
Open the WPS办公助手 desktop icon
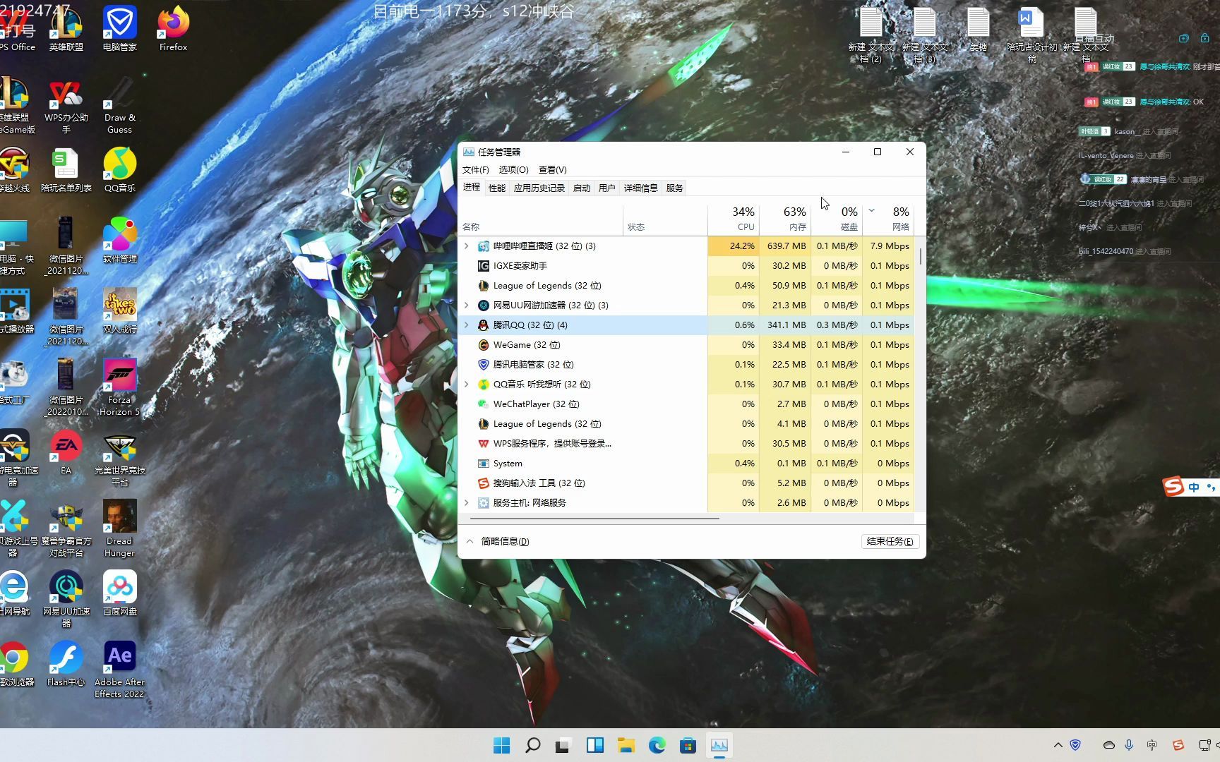click(66, 104)
